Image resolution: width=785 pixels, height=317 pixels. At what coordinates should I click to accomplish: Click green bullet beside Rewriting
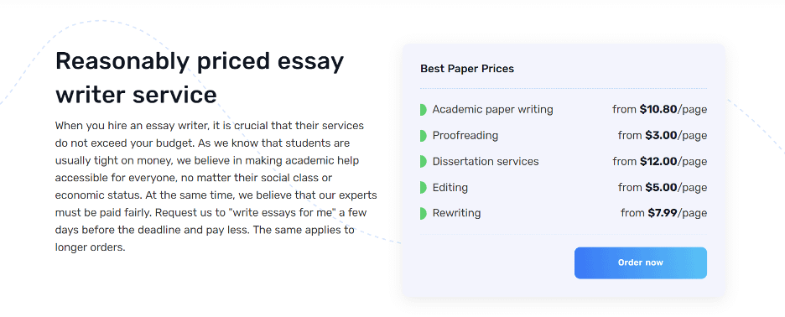(423, 213)
